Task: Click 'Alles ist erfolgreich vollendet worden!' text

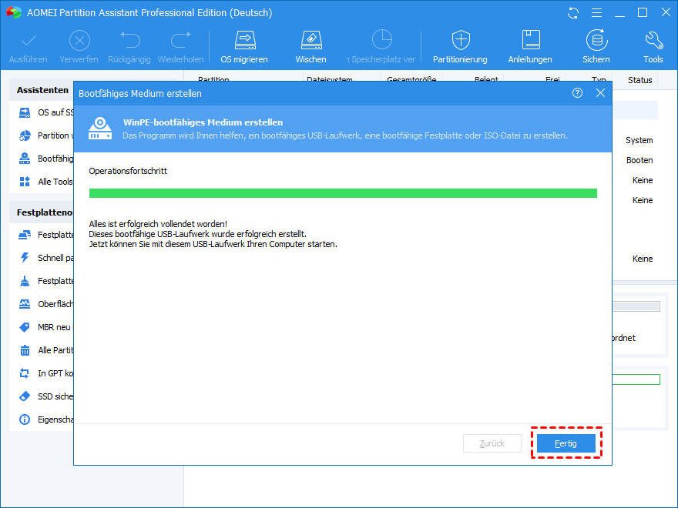Action: [158, 224]
